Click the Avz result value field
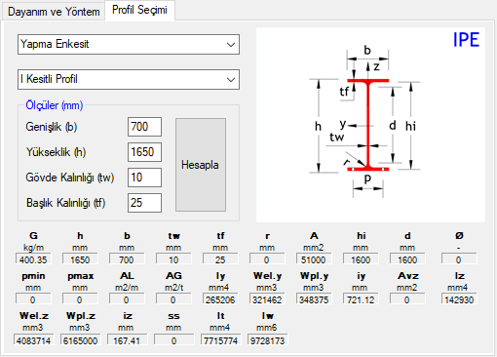The height and width of the screenshot is (357, 497). click(x=407, y=299)
